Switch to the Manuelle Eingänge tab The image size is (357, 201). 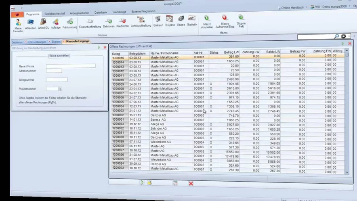point(78,42)
